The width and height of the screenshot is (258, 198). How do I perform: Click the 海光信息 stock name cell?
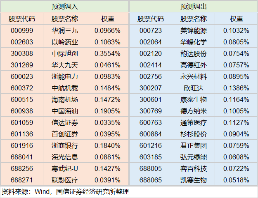pos(65,157)
